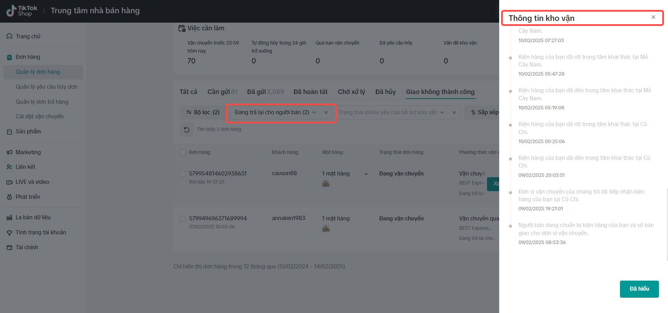Image resolution: width=668 pixels, height=313 pixels.
Task: Expand the Đang trả lại cho người bán dropdown
Action: 314,112
